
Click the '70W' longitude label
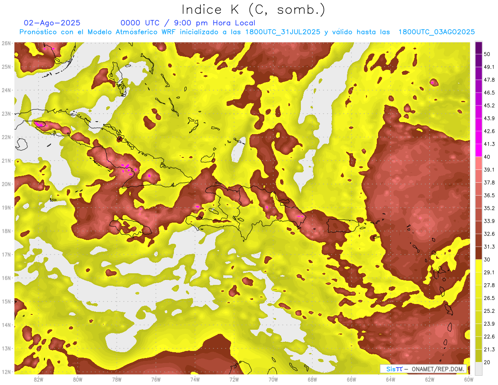[x=273, y=380]
